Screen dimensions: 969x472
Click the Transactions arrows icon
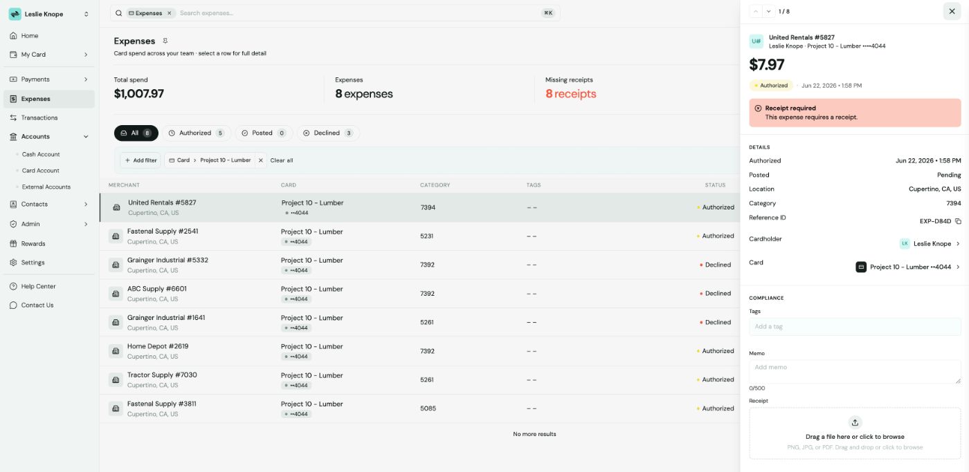13,117
